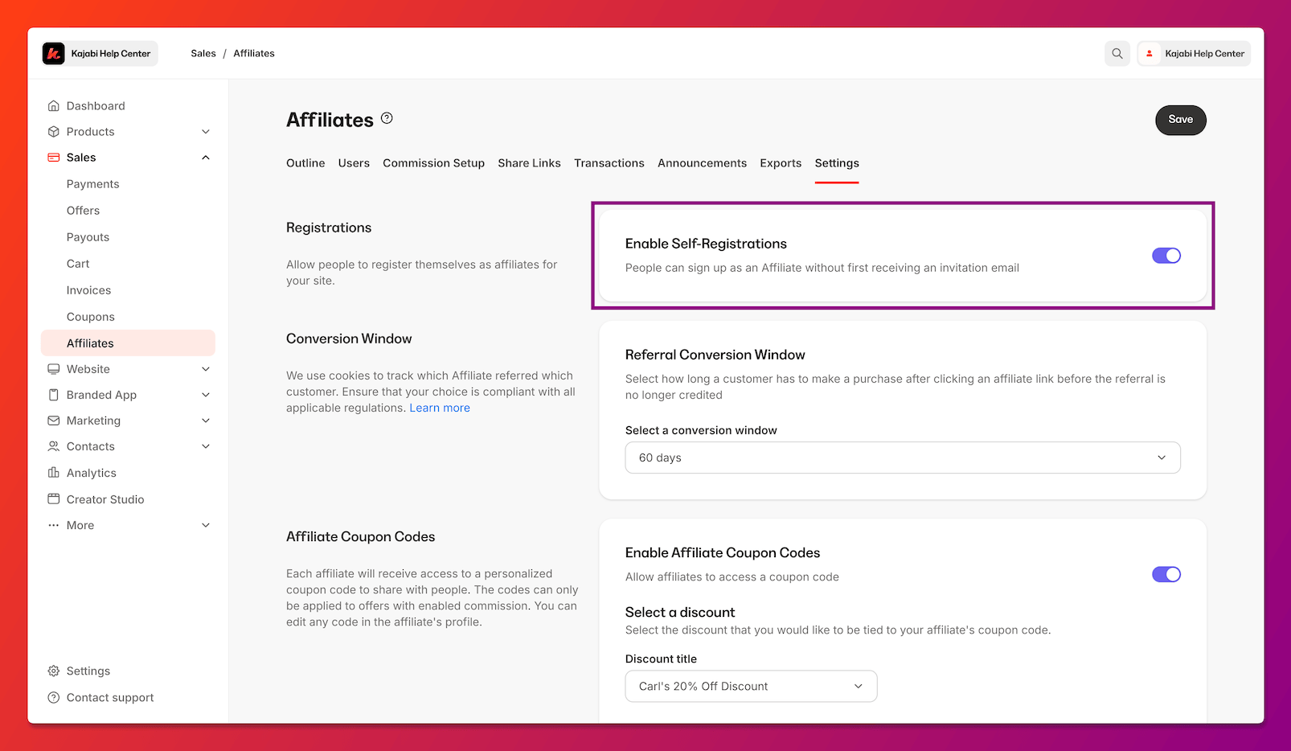This screenshot has width=1291, height=751.
Task: Open the Dashboard sidebar icon
Action: point(53,105)
